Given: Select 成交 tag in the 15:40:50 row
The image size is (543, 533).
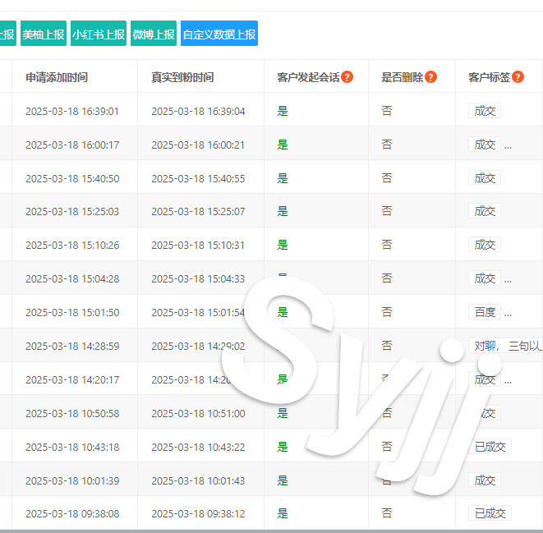Looking at the screenshot, I should [x=485, y=178].
